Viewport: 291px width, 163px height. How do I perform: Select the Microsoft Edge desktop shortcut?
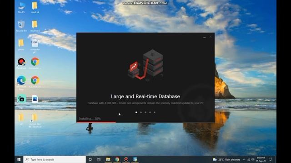coord(21,83)
